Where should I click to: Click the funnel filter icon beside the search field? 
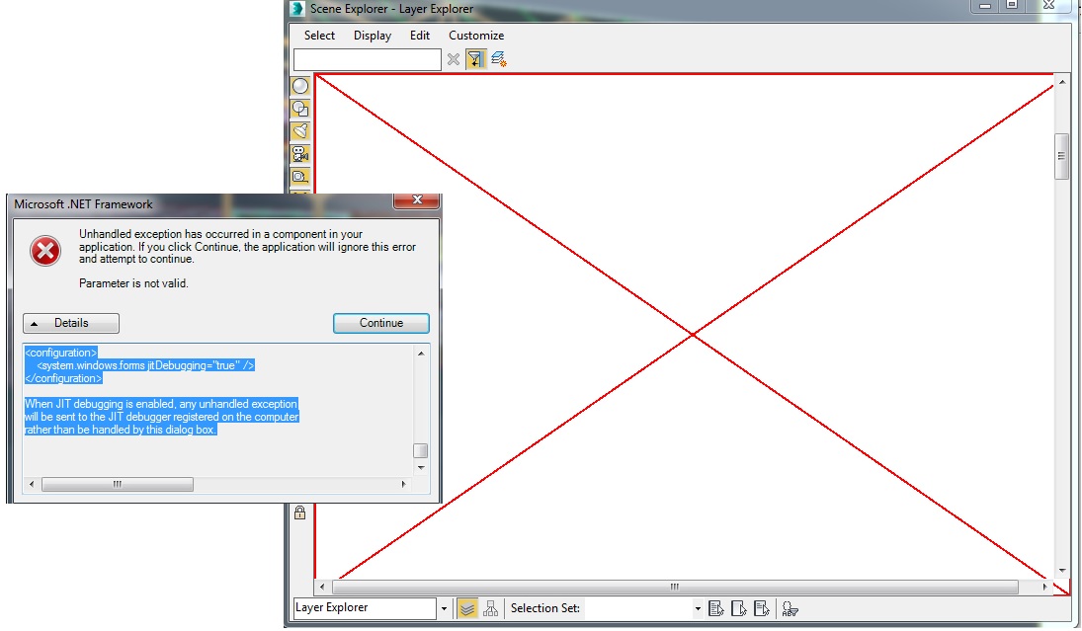click(476, 59)
